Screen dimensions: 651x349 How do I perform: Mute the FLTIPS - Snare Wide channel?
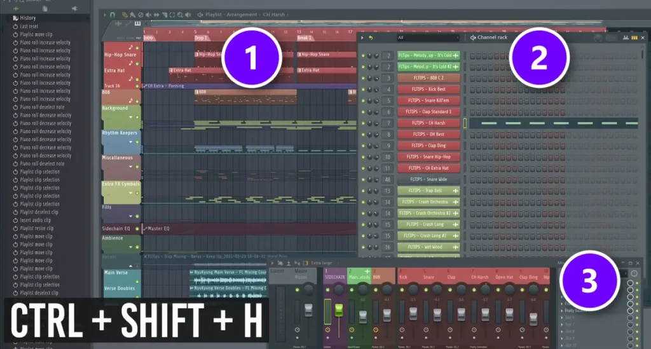coord(363,180)
